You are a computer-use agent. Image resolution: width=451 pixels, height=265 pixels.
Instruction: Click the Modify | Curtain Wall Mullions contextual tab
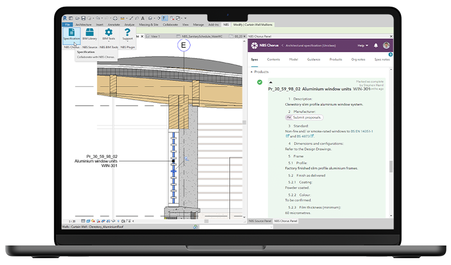(x=253, y=25)
